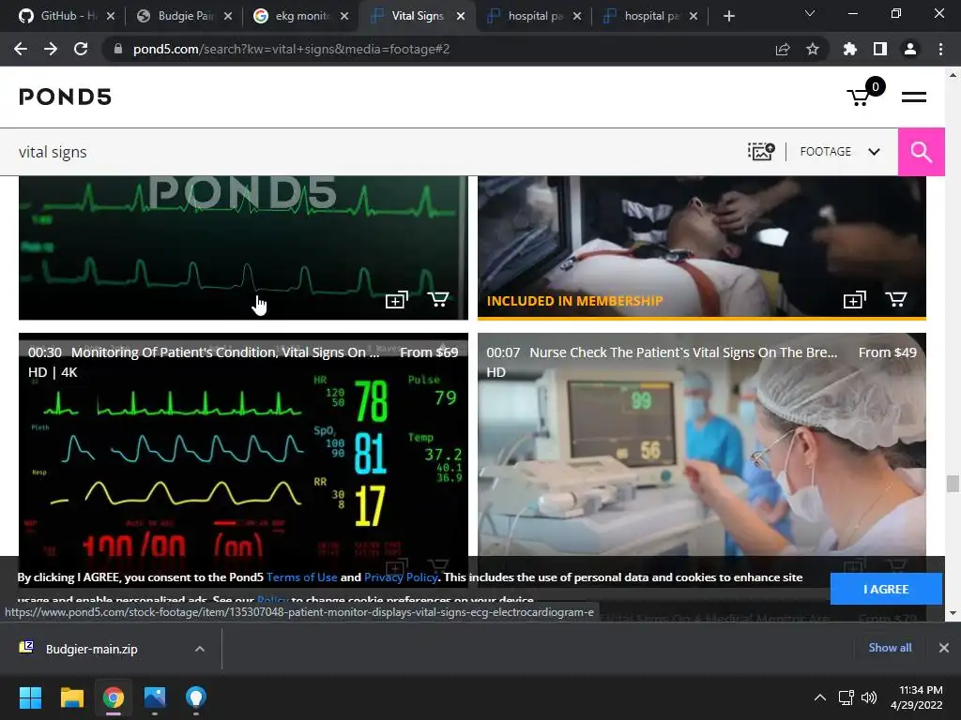
Task: Reload the current page
Action: click(x=81, y=49)
